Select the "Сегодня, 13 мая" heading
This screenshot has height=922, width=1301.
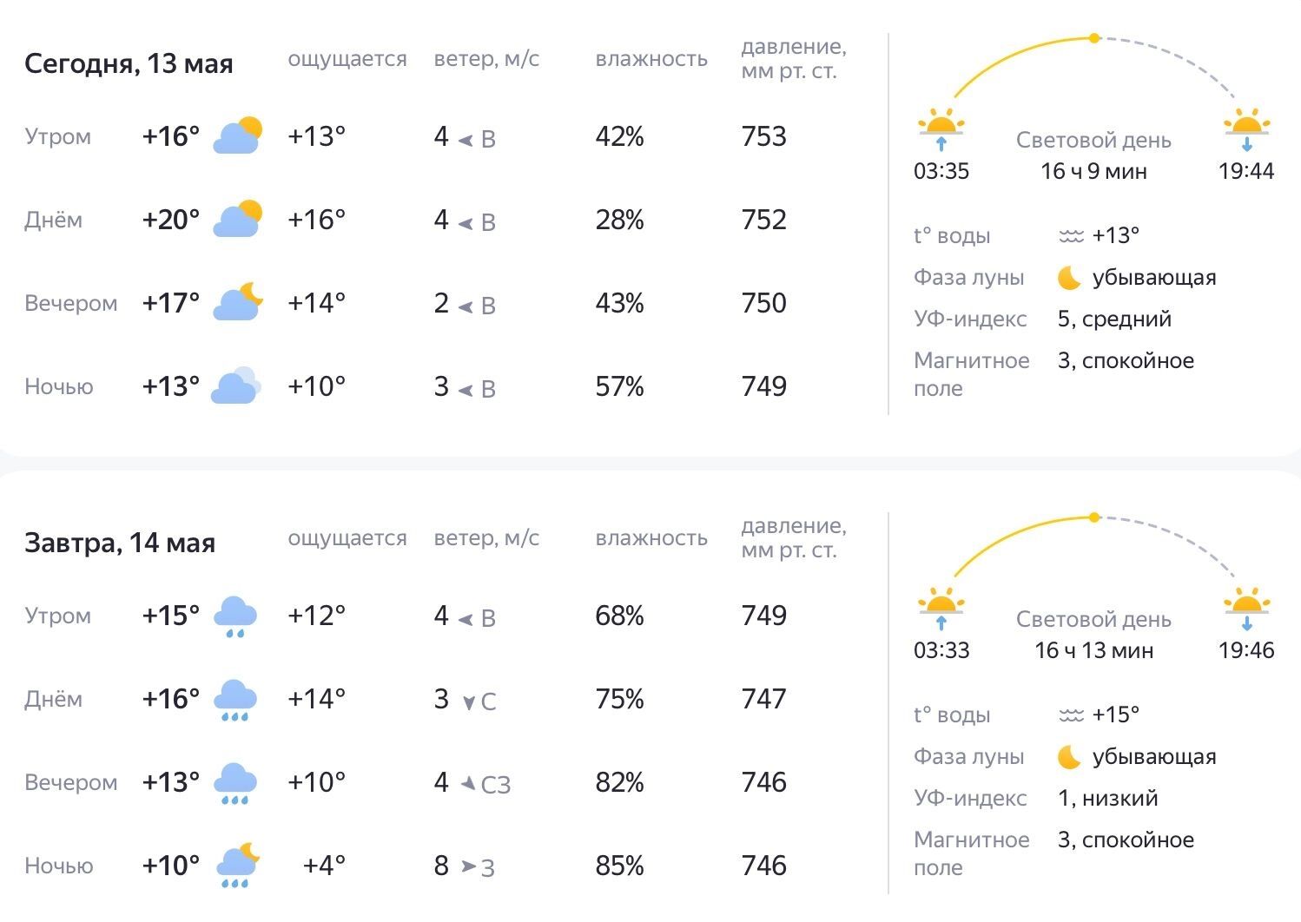coord(129,63)
